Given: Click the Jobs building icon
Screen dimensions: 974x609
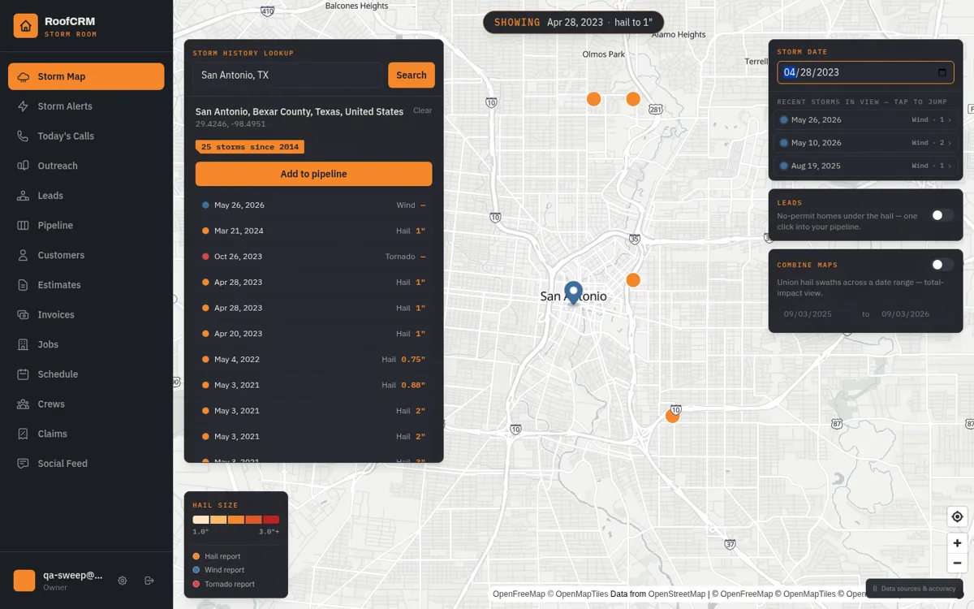Looking at the screenshot, I should coord(23,344).
